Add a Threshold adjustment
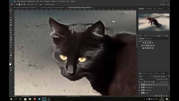179x101 pixels. (148, 48)
